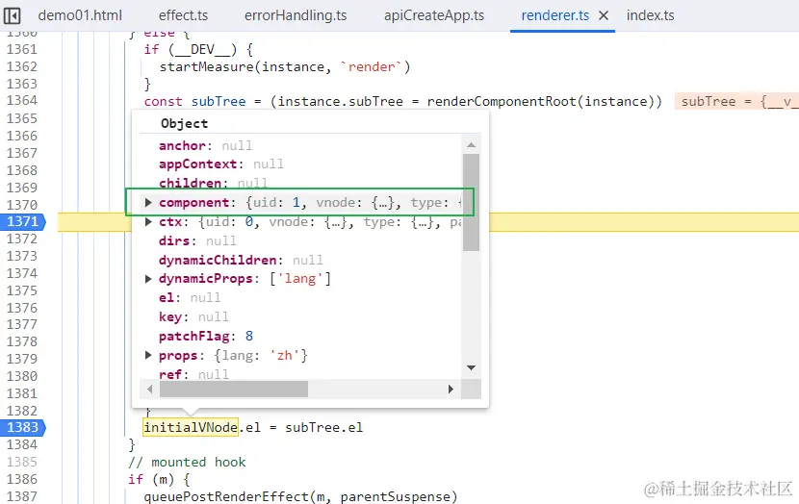Select the renderer.ts tab
The image size is (799, 504).
(554, 15)
